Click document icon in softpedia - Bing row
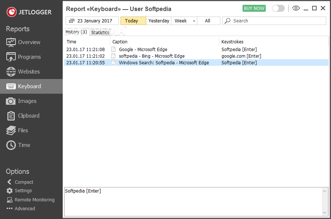Screen dimensions: 331x219 [114, 56]
